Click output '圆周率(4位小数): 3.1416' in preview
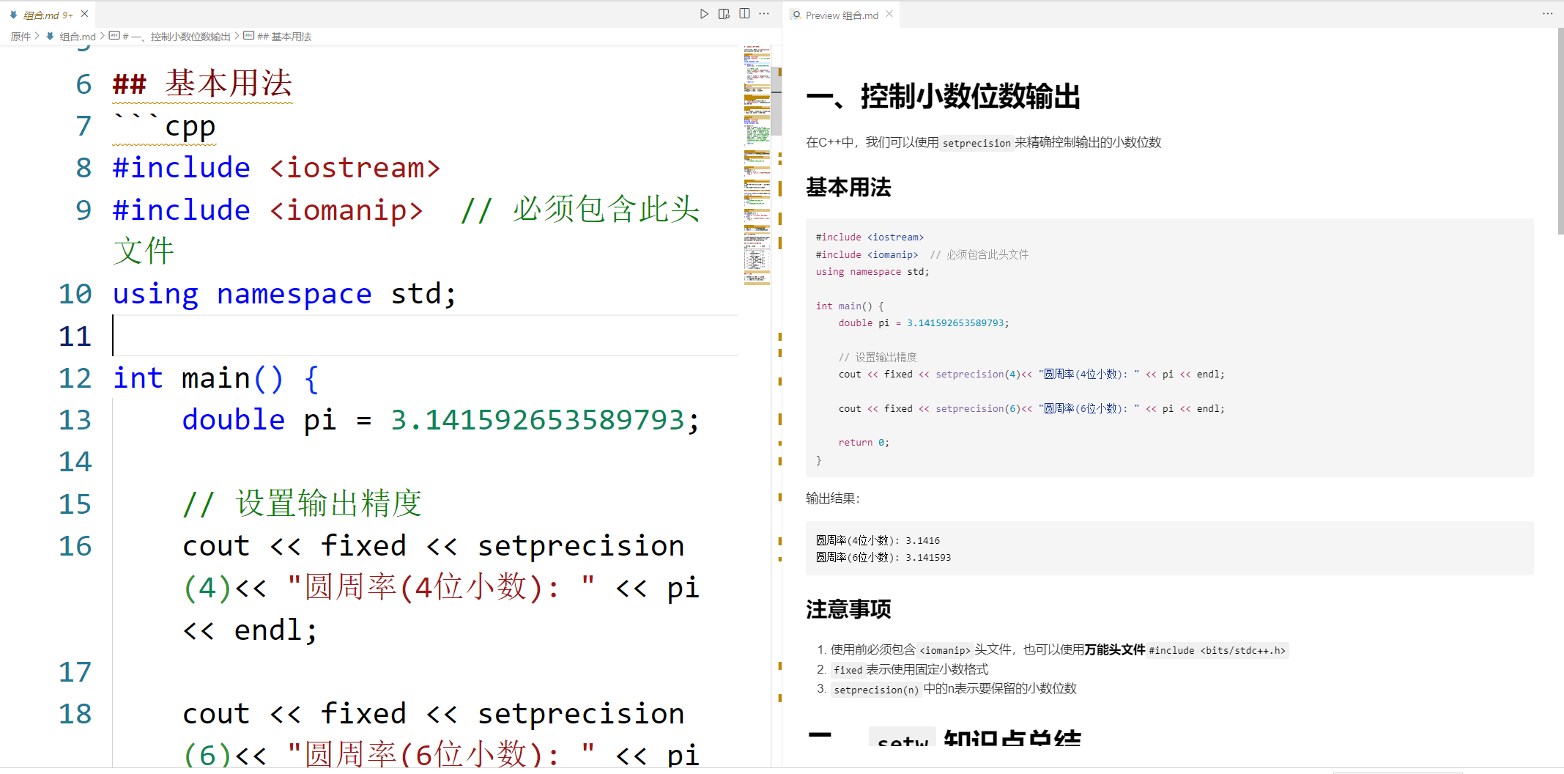Image resolution: width=1564 pixels, height=774 pixels. coord(878,541)
